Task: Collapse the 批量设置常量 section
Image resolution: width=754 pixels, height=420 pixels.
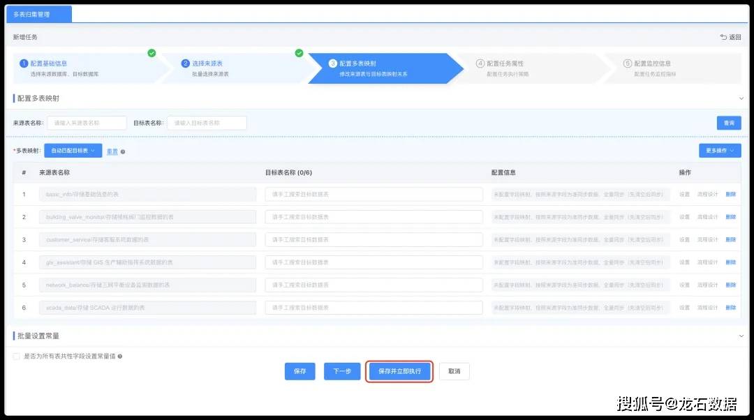Action: (740, 336)
